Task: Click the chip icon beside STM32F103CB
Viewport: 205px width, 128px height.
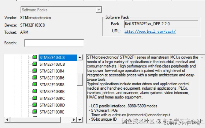Action: click(x=34, y=64)
